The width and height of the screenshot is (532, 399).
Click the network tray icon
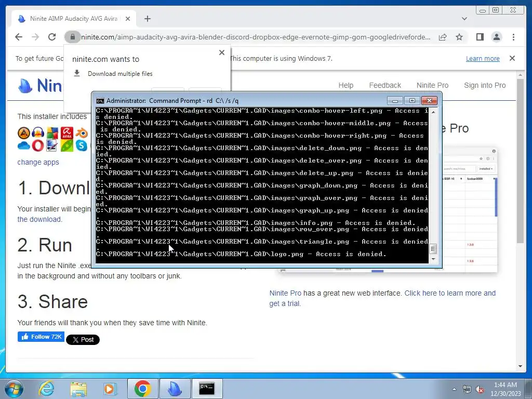click(x=467, y=390)
